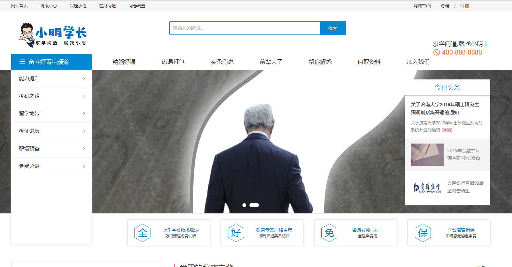Expand the 考研之路 category arrow
The image size is (512, 267).
(x=84, y=96)
